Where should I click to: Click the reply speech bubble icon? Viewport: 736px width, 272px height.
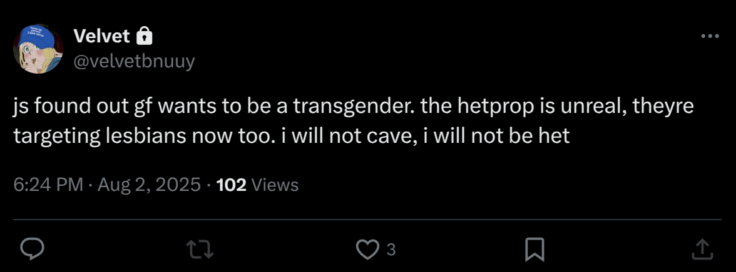tap(33, 250)
